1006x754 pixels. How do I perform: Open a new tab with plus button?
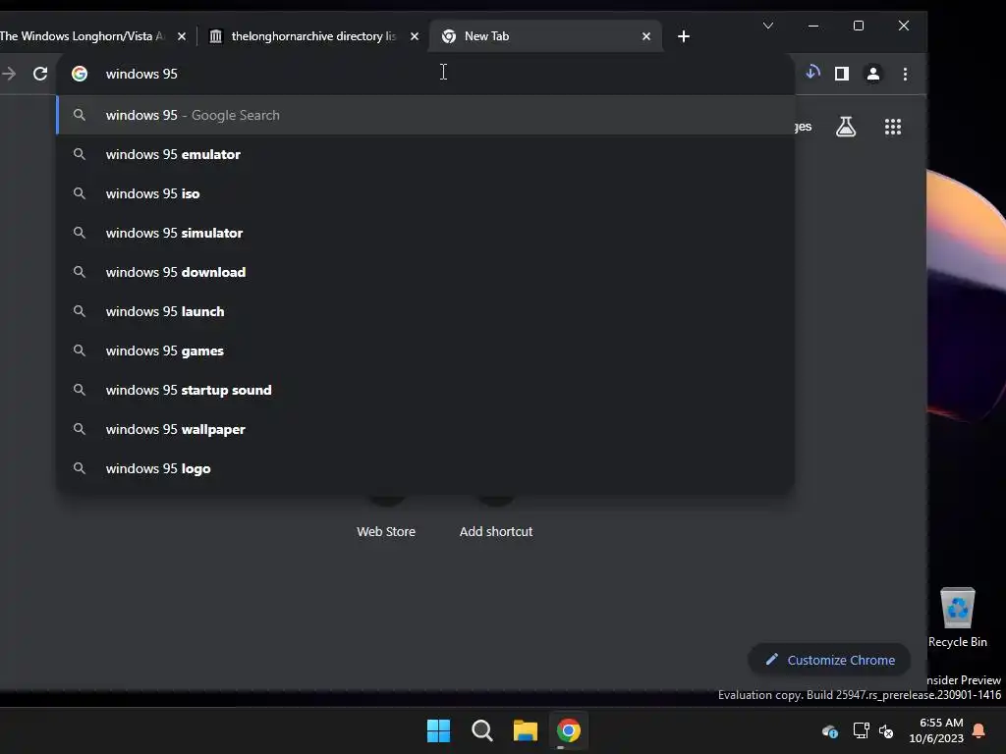tap(684, 36)
